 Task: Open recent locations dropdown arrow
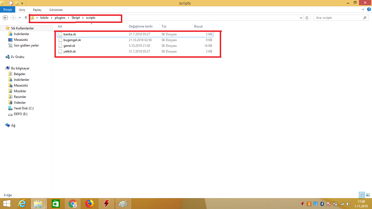tap(20, 18)
